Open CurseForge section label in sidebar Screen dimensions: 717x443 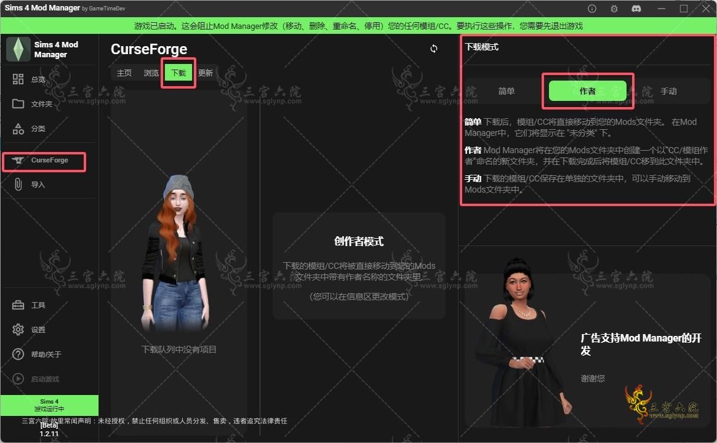49,161
